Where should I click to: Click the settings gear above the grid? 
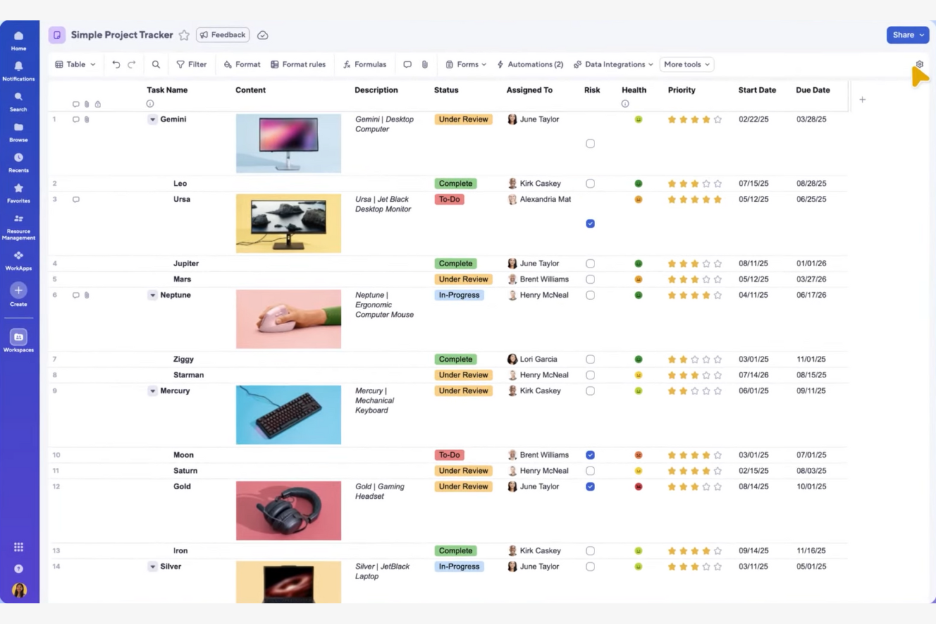pyautogui.click(x=920, y=64)
